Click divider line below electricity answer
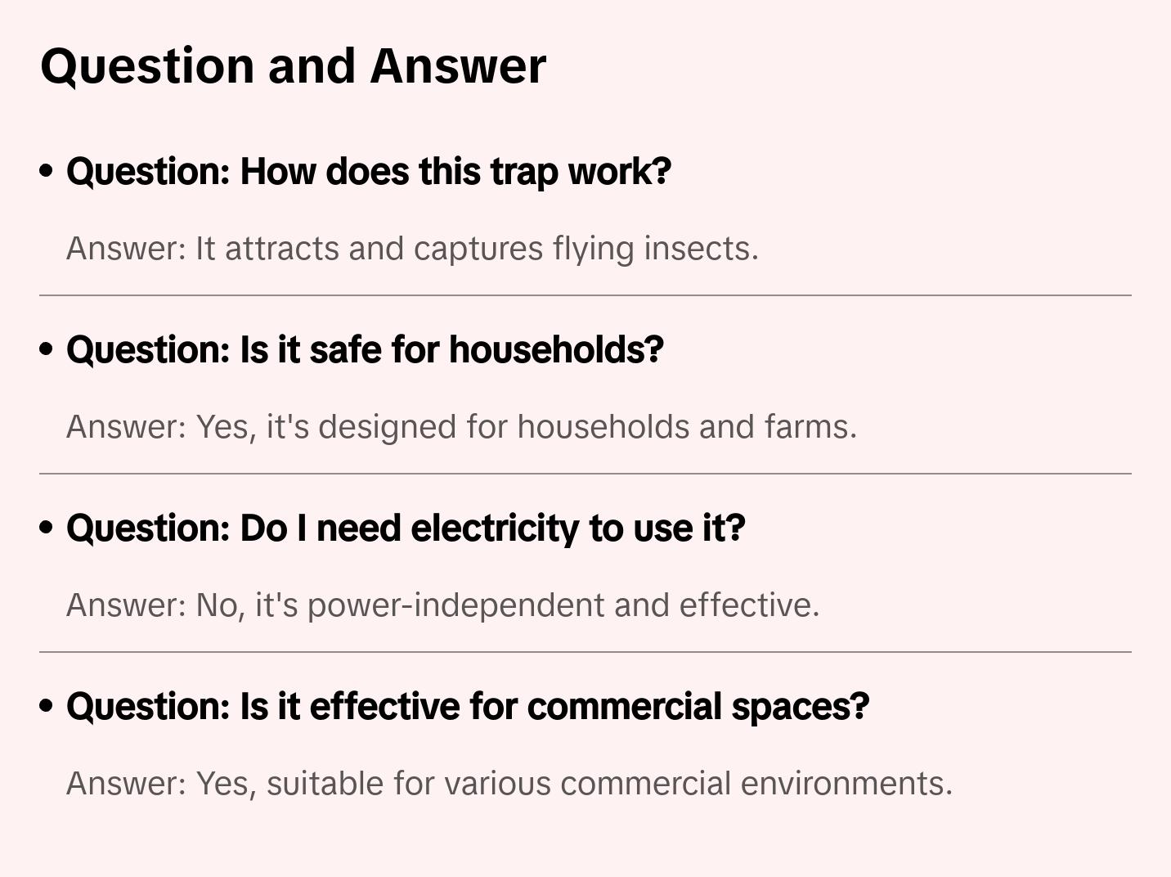Screen dimensions: 1171x877 click(585, 652)
